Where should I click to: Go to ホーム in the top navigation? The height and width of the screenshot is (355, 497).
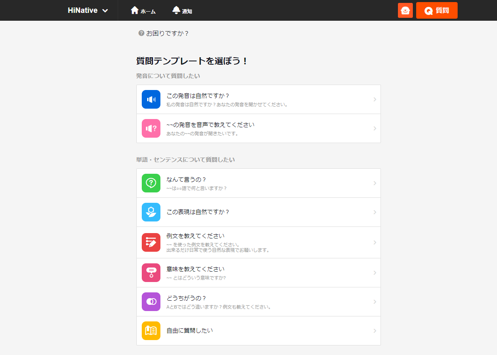click(x=143, y=11)
